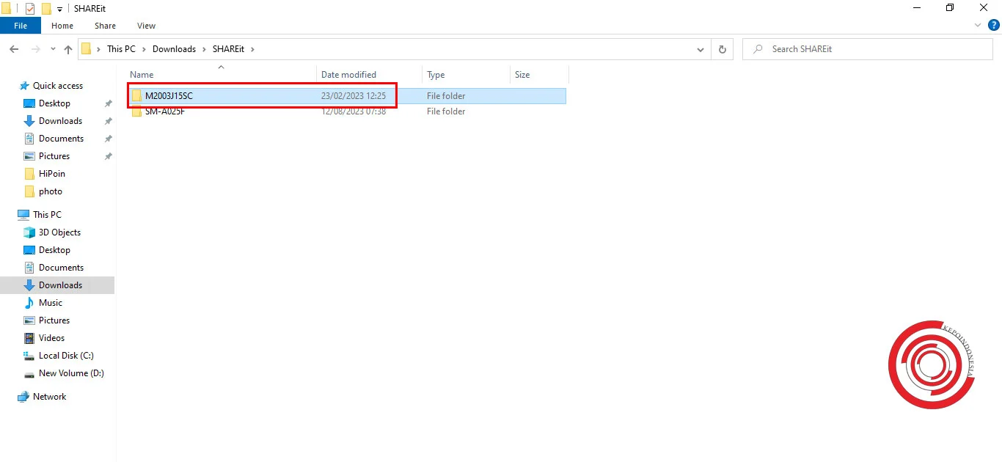
Task: Switch to the View ribbon tab
Action: pos(147,26)
